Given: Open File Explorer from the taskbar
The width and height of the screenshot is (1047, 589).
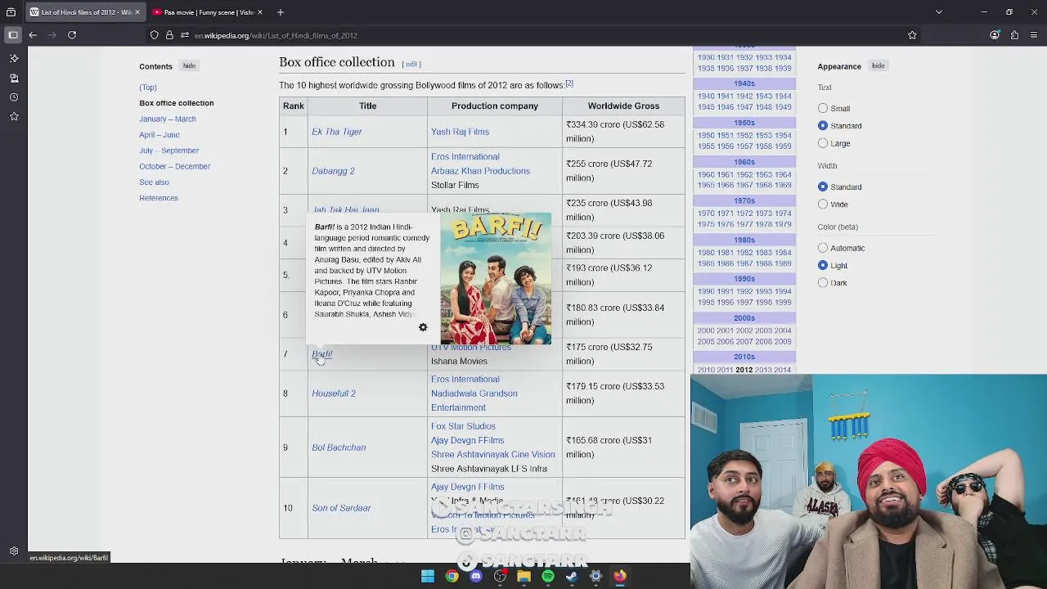Looking at the screenshot, I should [523, 576].
